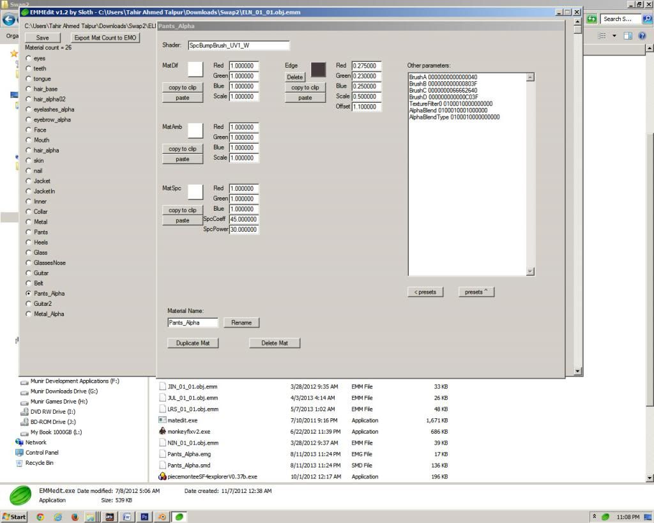Screen dimensions: 654x523
Task: Click the matedit.exe file icon
Action: click(162, 420)
